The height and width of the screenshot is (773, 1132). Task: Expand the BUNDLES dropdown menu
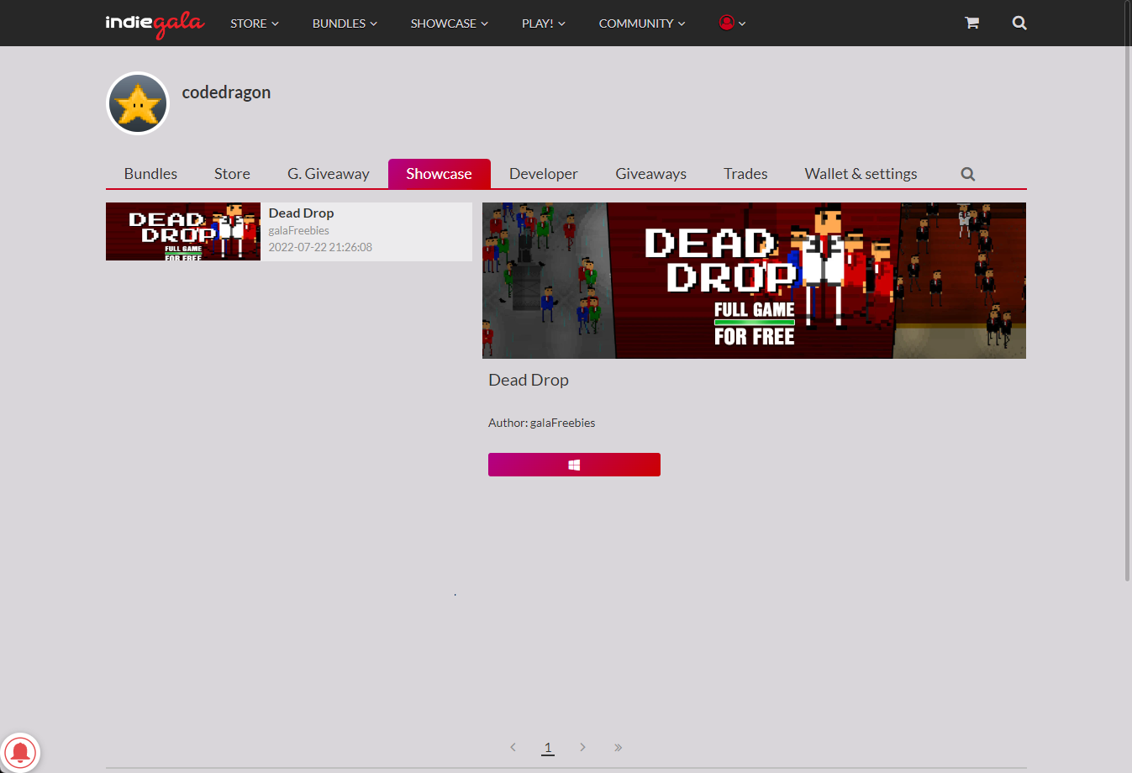tap(345, 24)
